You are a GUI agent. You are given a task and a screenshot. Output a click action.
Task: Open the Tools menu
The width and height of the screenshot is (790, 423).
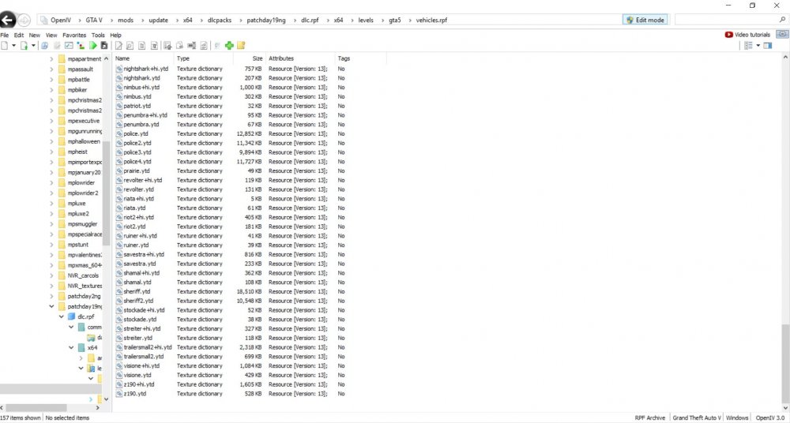coord(98,36)
